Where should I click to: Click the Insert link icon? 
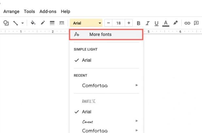[187, 23]
